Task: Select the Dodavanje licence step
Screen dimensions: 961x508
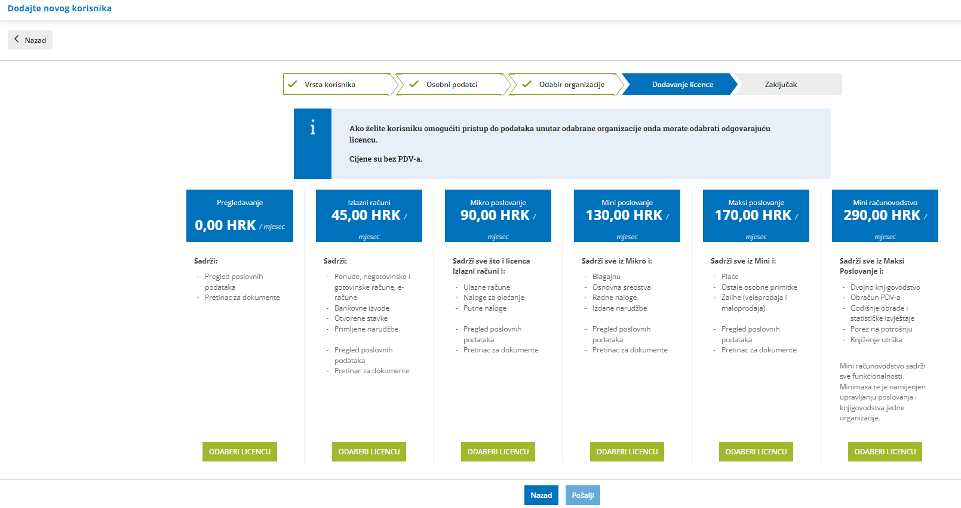Action: (x=679, y=84)
